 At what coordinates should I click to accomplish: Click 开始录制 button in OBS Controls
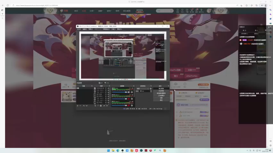tap(161, 91)
